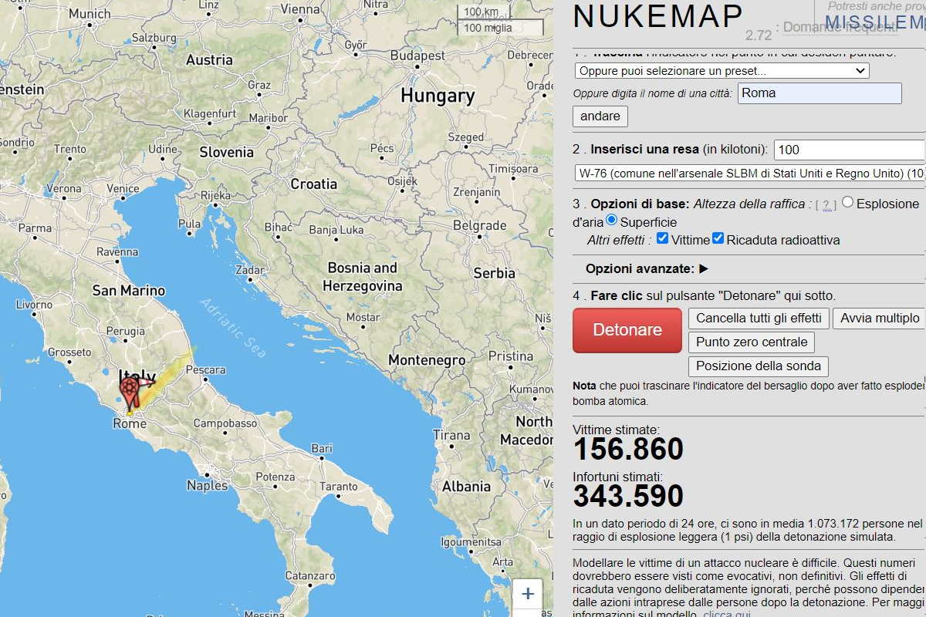
Task: Click the andare button
Action: pos(600,116)
